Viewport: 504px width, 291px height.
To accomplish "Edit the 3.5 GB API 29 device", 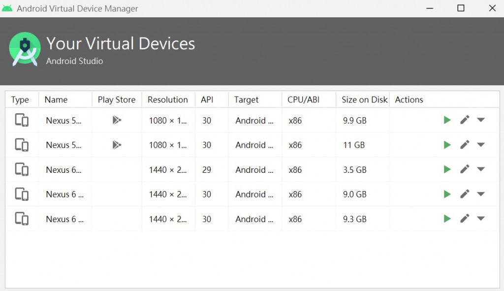I will pos(465,169).
